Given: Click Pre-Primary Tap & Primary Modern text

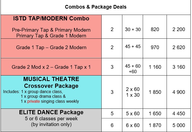Looking at the screenshot, I should tap(51, 30).
